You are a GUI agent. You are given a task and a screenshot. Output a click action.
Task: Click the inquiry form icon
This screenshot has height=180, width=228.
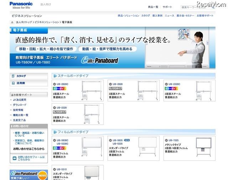pyautogui.click(x=15, y=158)
